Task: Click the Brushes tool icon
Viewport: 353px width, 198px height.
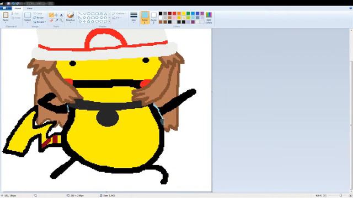Action: 71,15
